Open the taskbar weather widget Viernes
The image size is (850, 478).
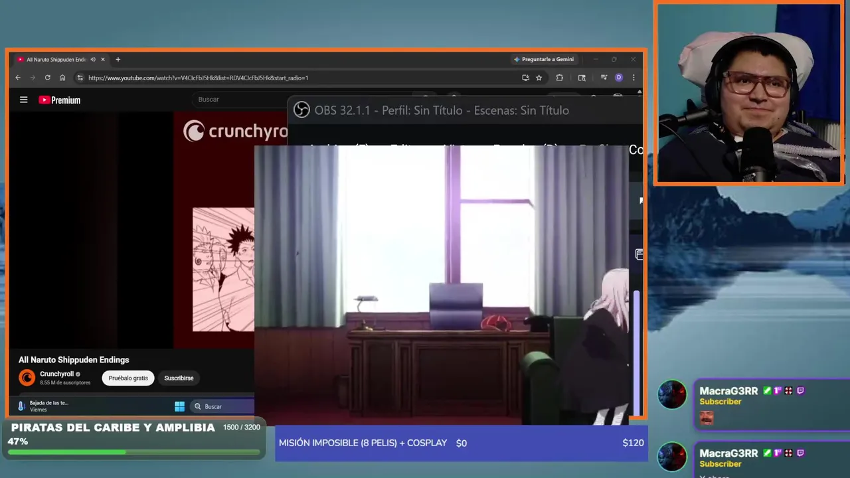[x=43, y=406]
